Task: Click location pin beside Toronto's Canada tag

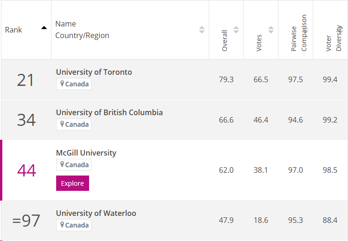Action: tap(62, 84)
